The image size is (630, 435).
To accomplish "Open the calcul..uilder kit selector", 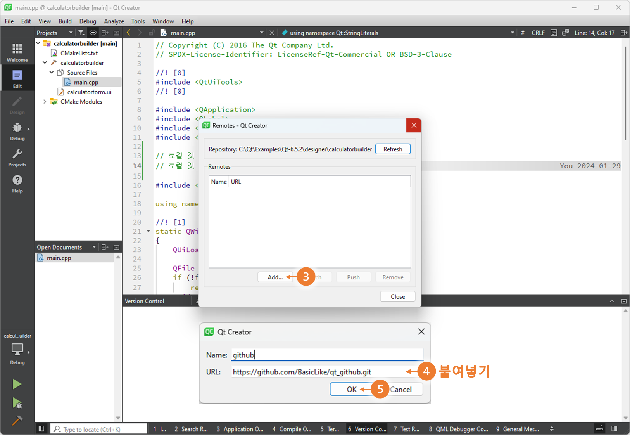I will 17,348.
